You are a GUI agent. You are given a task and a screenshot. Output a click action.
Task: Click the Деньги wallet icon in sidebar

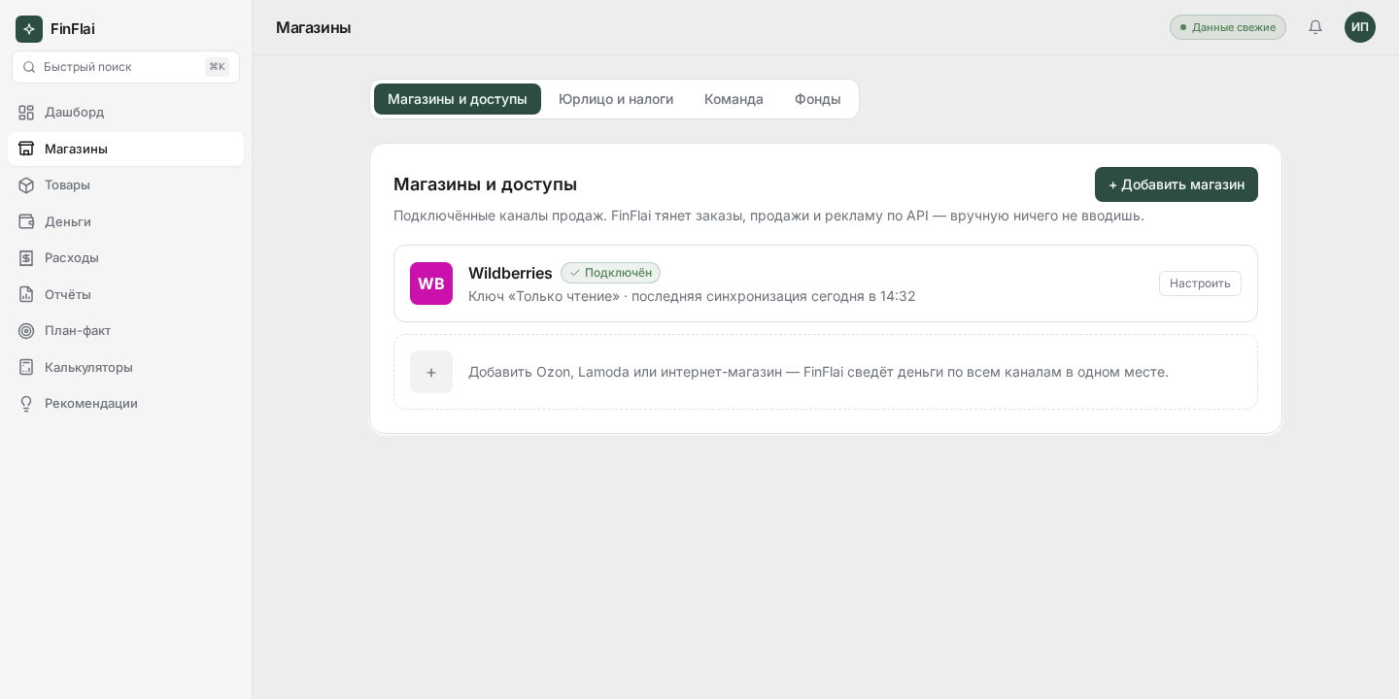(26, 221)
